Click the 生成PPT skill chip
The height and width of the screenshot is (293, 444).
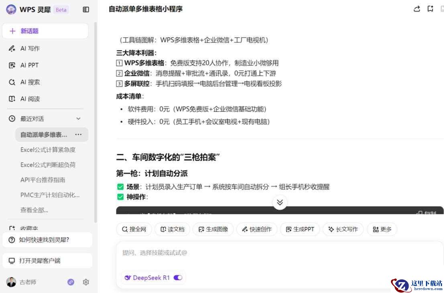[x=300, y=229]
